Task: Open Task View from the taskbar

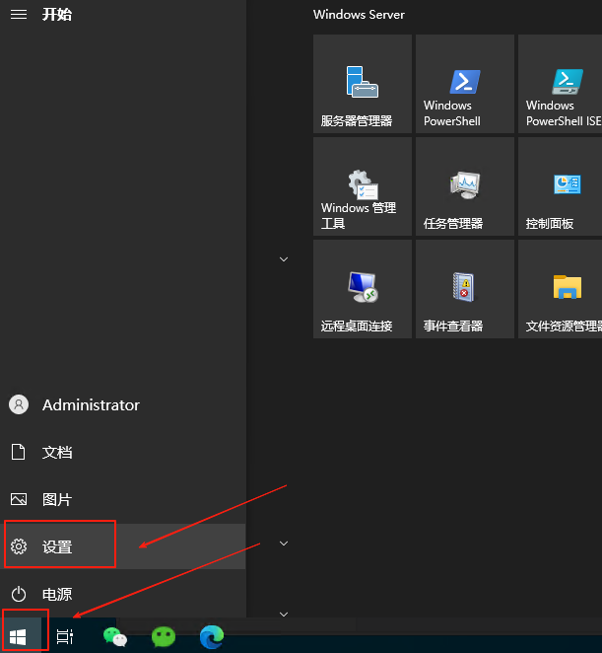Action: (x=64, y=636)
